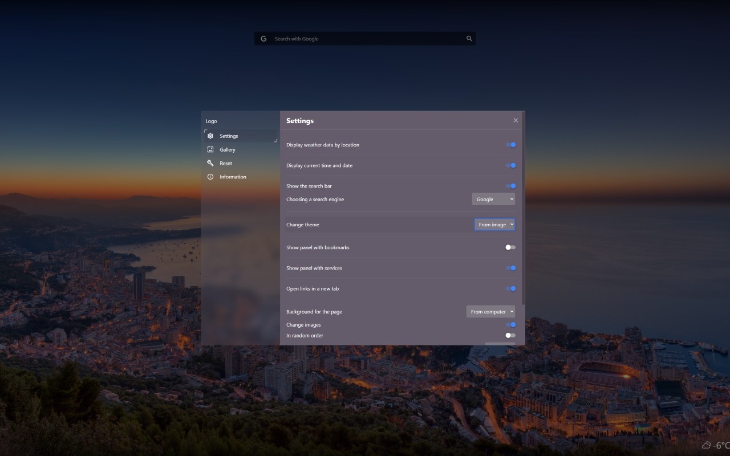This screenshot has height=456, width=730.
Task: Click the 'Show the search bar' label
Action: (309, 186)
